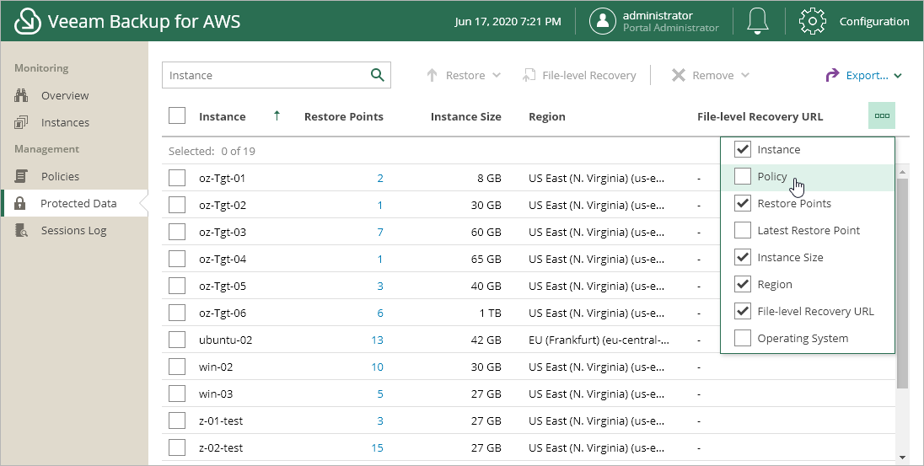Click File-level Recovery button text
Viewport: 924px width, 466px height.
[589, 75]
